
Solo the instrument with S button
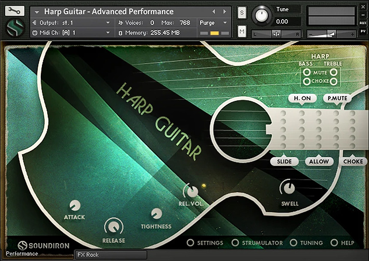[242, 13]
